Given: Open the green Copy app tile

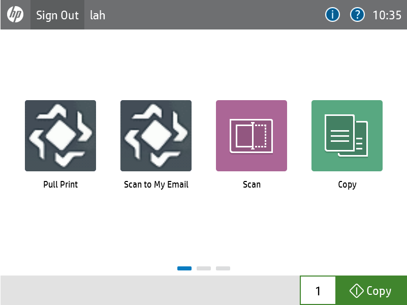Looking at the screenshot, I should point(347,136).
